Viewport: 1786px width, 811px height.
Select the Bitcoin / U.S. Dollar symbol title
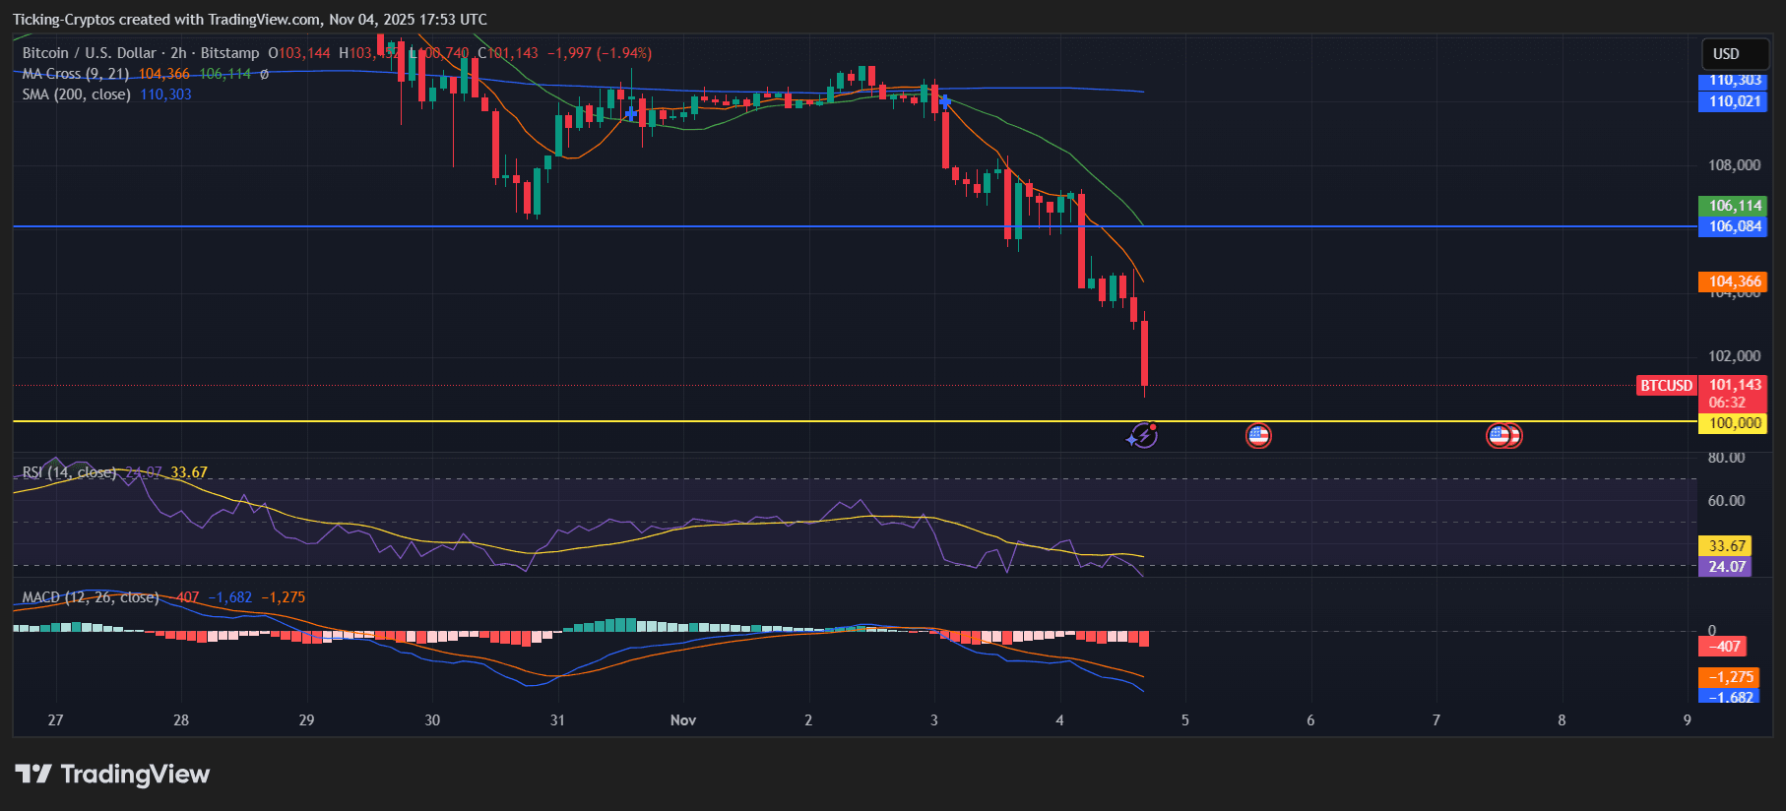click(x=141, y=53)
